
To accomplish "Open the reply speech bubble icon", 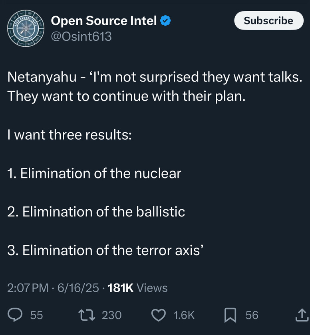I will tap(15, 315).
